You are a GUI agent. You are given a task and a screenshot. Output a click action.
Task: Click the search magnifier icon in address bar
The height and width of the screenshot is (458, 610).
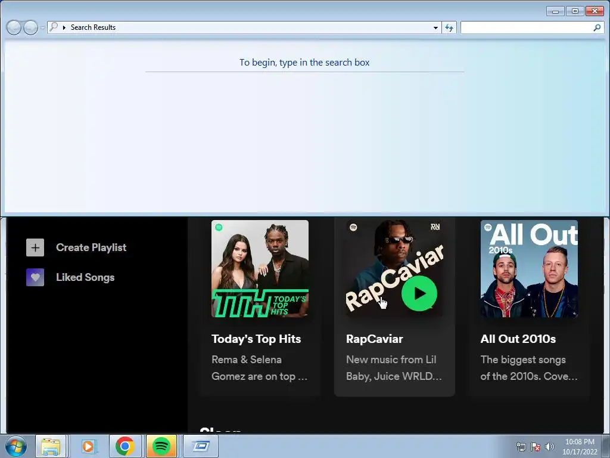(54, 27)
